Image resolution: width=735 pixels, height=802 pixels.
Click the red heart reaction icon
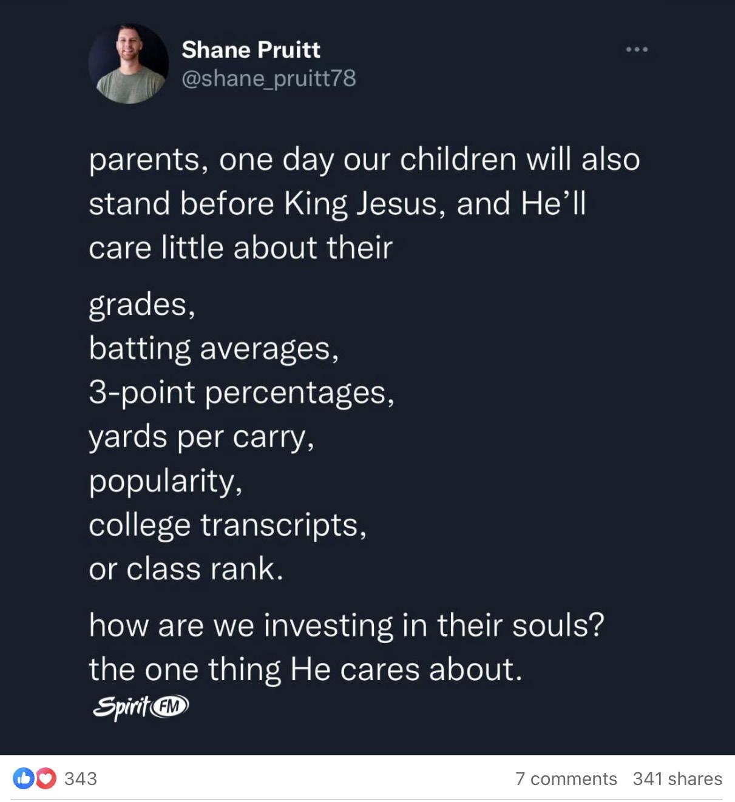pyautogui.click(x=46, y=778)
